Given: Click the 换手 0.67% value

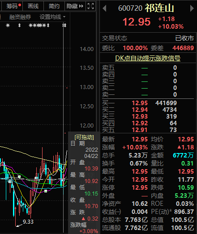Looking at the screenshot, I should (x=139, y=163).
